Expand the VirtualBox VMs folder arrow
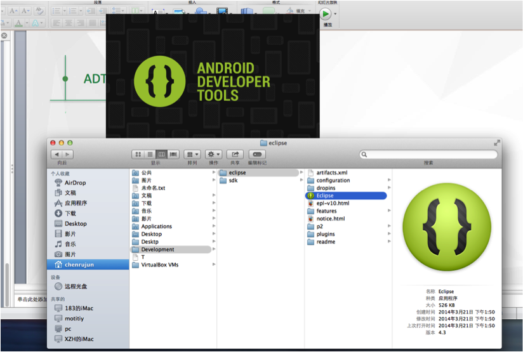This screenshot has height=352, width=523. (214, 264)
